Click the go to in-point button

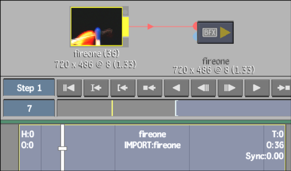coord(96,88)
